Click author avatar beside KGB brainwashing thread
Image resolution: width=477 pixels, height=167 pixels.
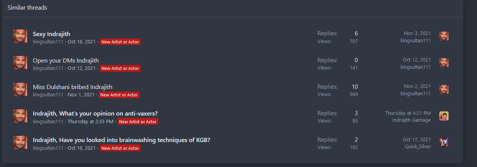[20, 142]
